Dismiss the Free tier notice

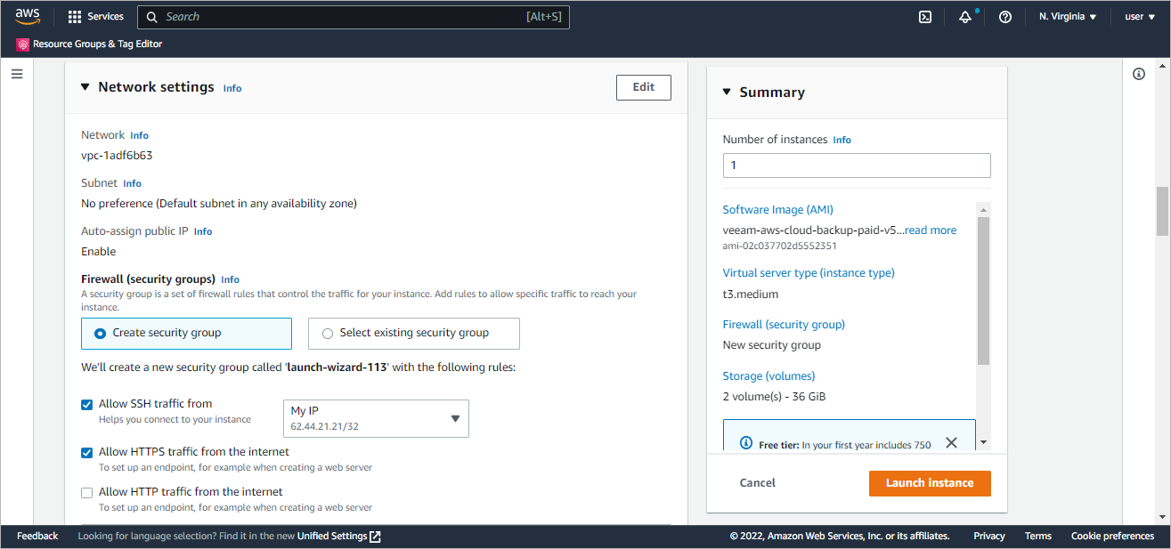[x=951, y=443]
